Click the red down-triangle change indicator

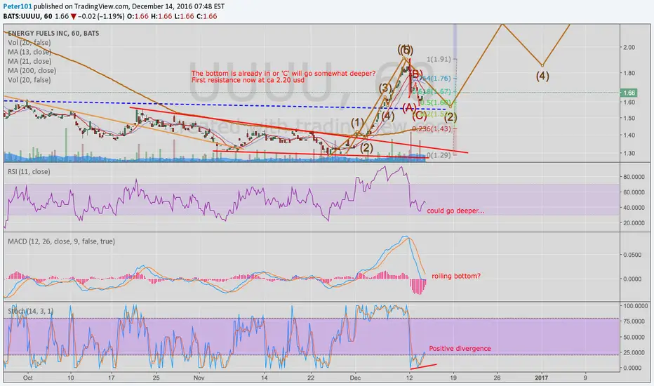pos(74,17)
